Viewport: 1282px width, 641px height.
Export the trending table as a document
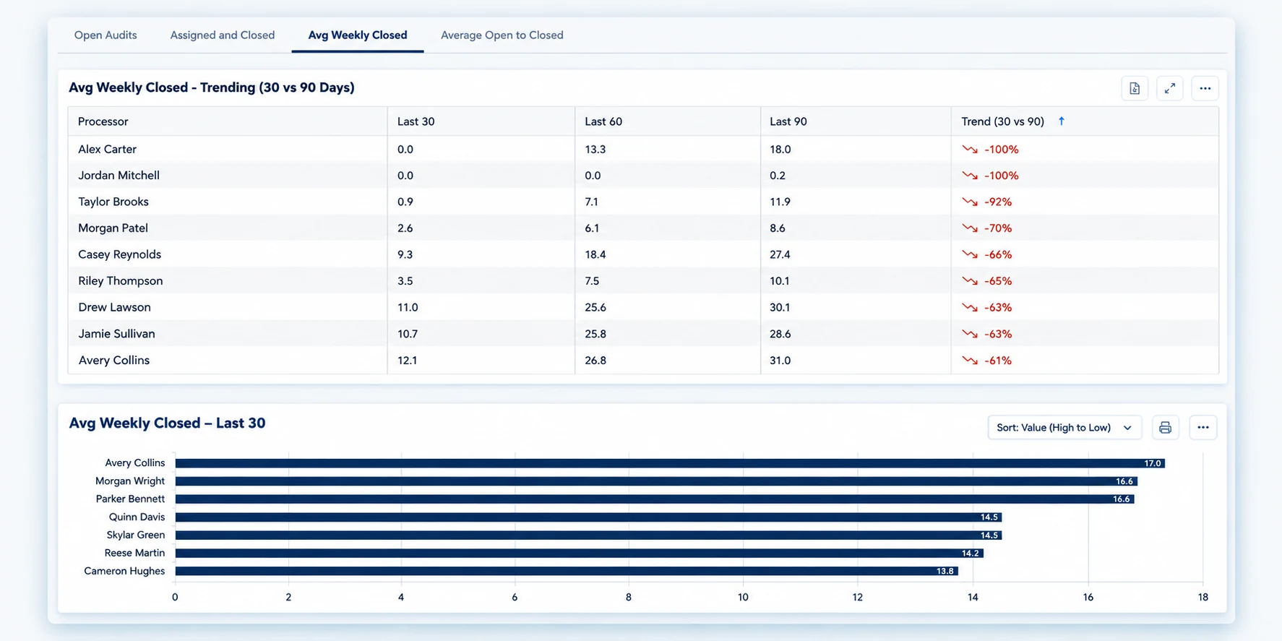1135,88
